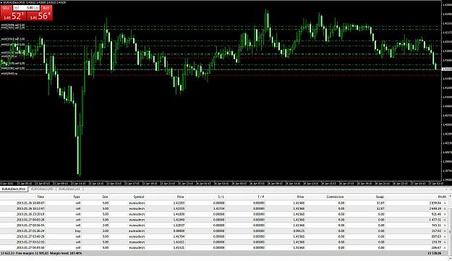Image resolution: width=452 pixels, height=261 pixels.
Task: Sort trades by the Size column header
Action: pyautogui.click(x=105, y=197)
